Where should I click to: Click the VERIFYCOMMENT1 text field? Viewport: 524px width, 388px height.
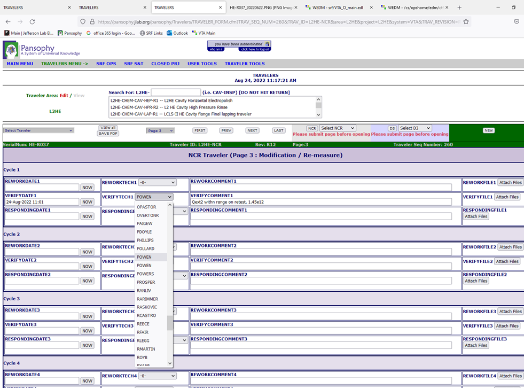321,202
